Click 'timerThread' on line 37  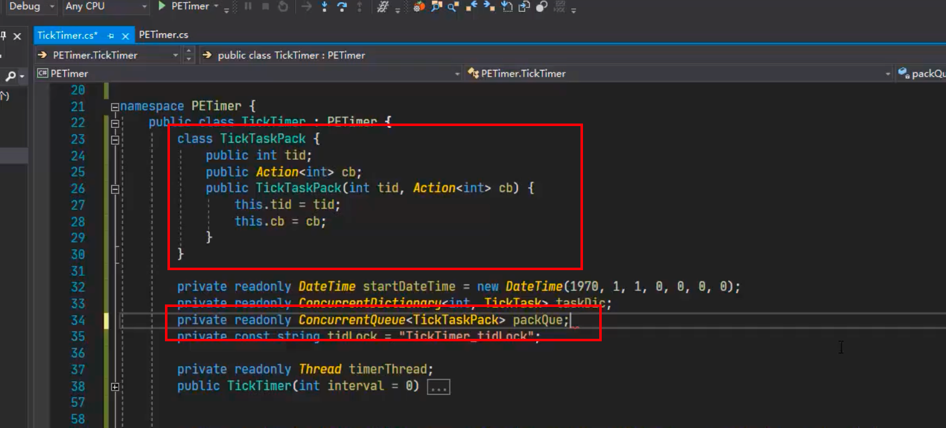pyautogui.click(x=387, y=369)
